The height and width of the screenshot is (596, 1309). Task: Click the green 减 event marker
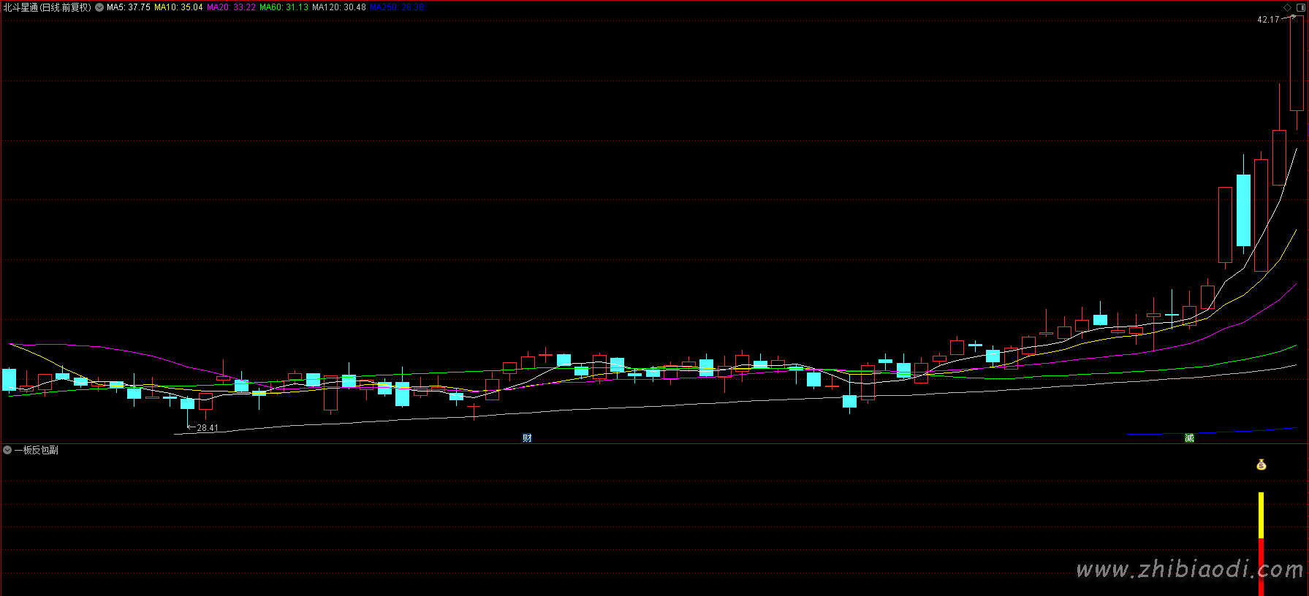click(1189, 438)
